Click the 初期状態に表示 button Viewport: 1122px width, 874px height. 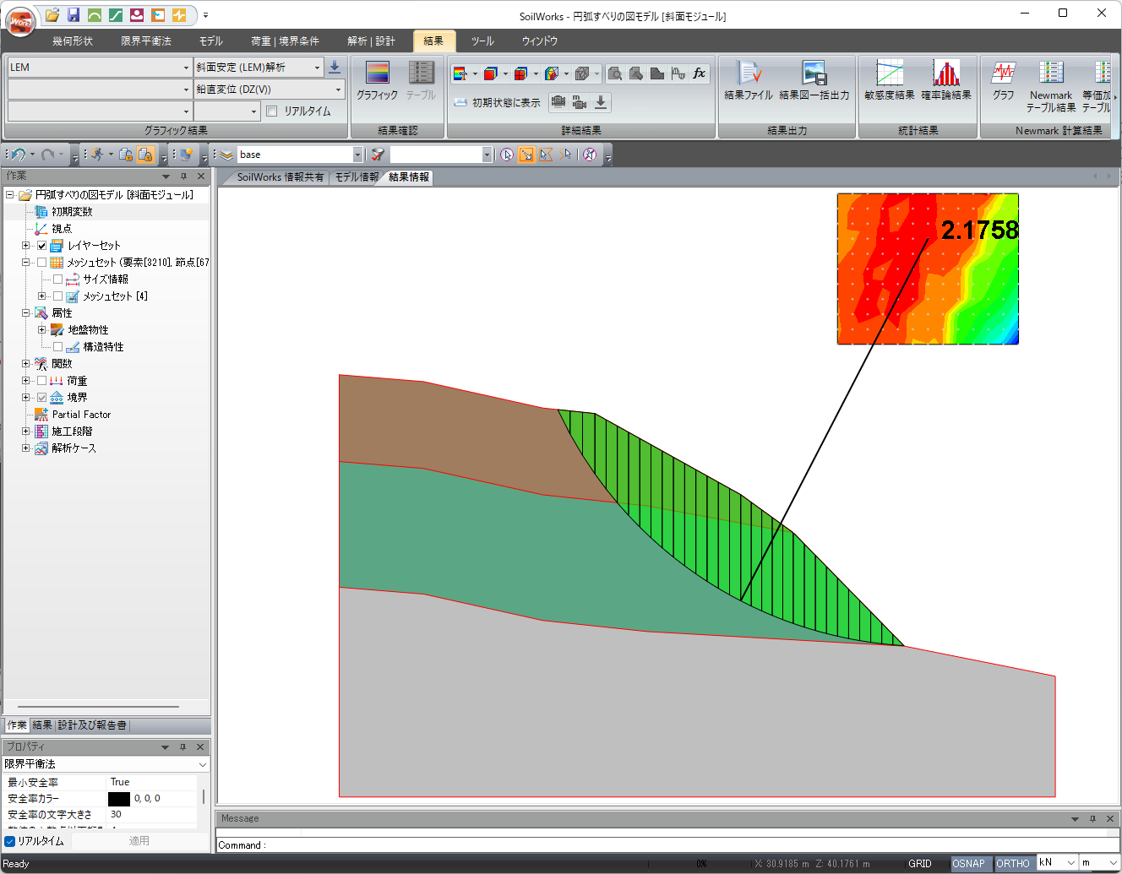click(497, 102)
